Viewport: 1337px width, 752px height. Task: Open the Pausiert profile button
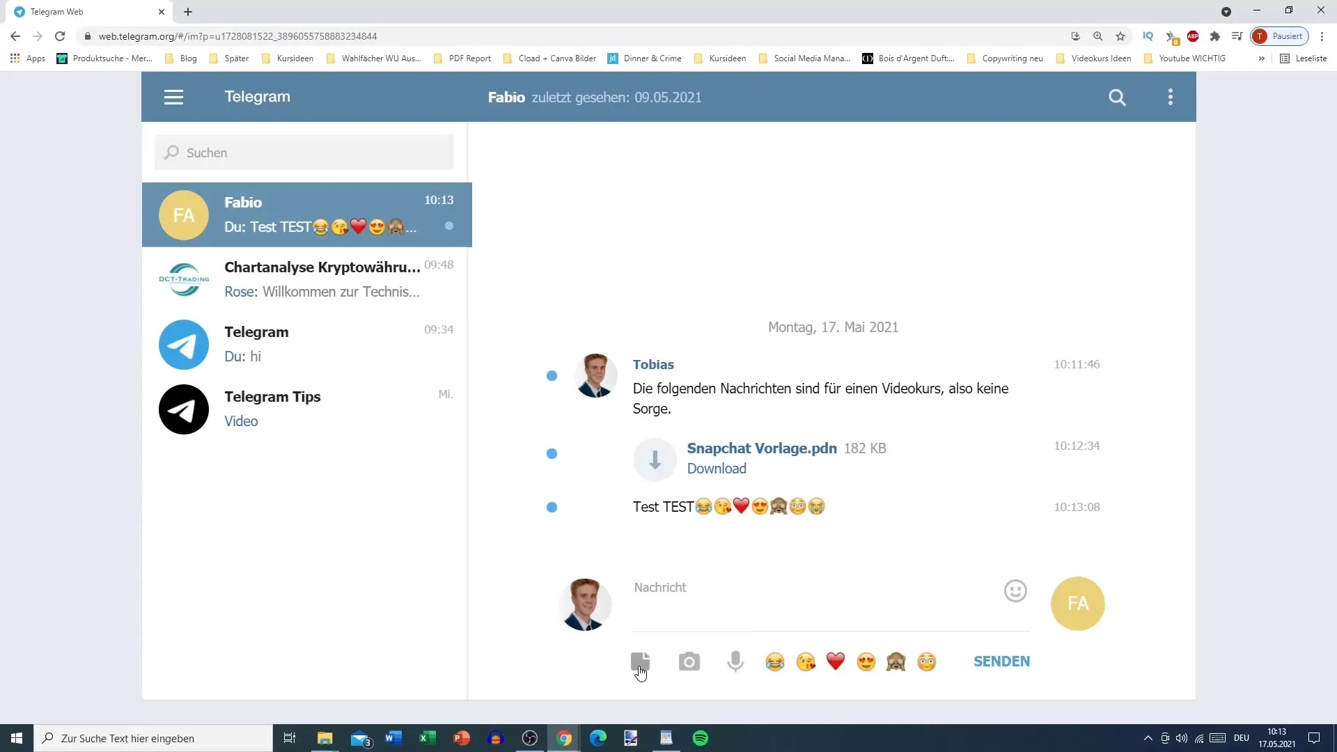(x=1280, y=36)
